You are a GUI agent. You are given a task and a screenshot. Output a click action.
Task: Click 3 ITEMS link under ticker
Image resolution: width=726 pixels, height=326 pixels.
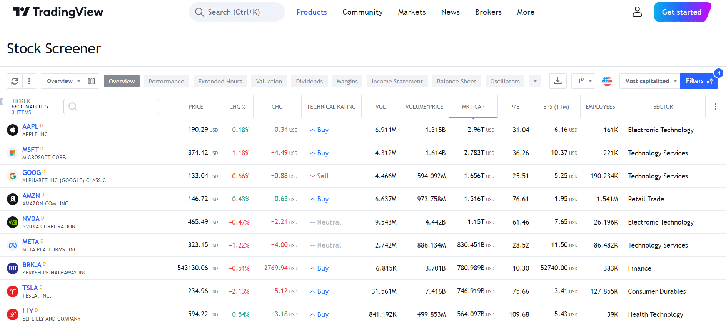coord(21,112)
